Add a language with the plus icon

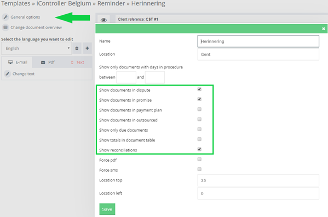87,48
